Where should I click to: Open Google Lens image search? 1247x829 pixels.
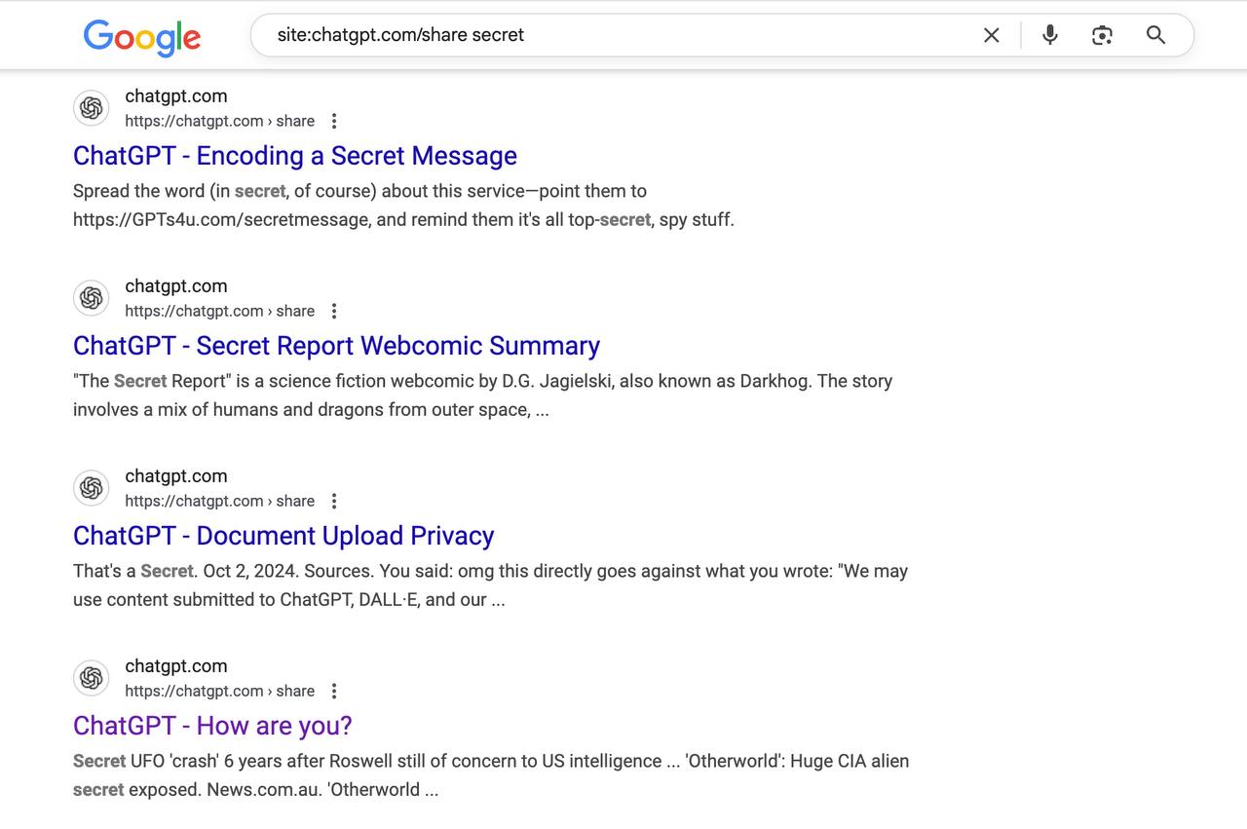pyautogui.click(x=1102, y=35)
